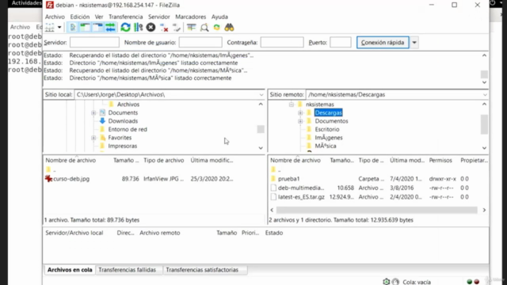This screenshot has height=285, width=507.
Task: Open the Edición menu
Action: (79, 17)
